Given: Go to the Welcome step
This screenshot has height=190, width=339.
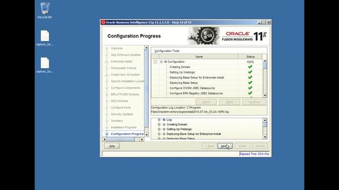Looking at the screenshot, I should point(117,48).
